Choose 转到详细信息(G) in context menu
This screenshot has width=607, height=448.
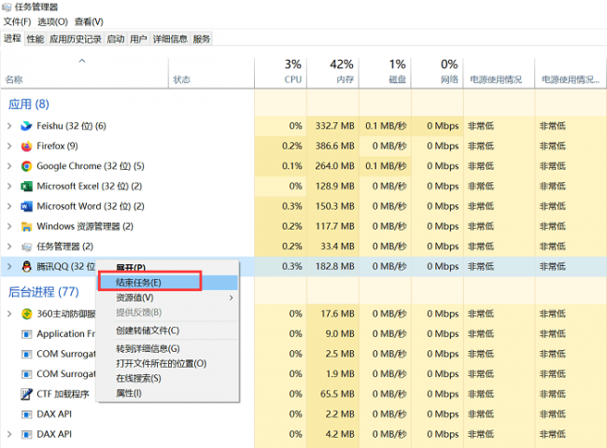[167, 348]
